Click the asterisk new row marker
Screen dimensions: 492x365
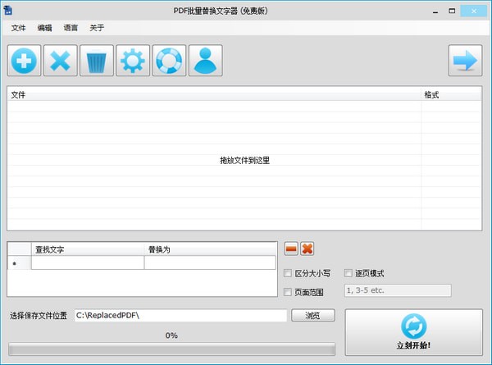(15, 263)
